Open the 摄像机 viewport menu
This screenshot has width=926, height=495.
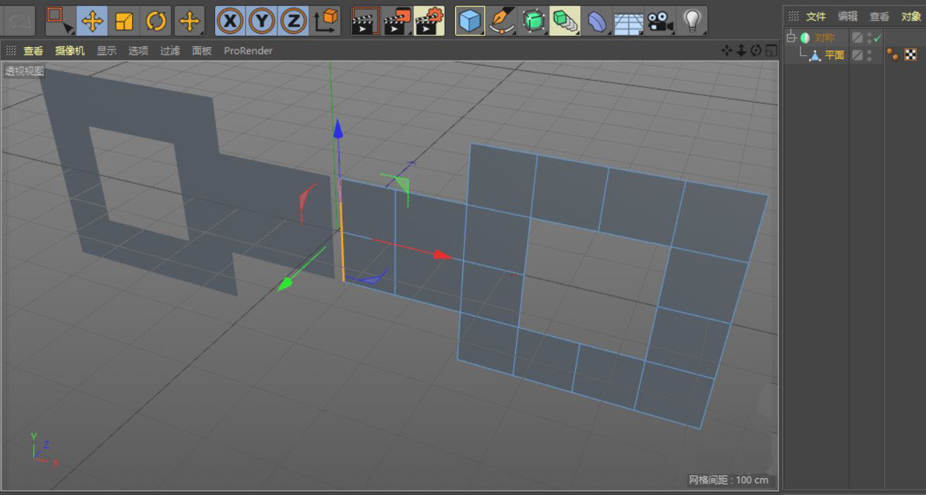point(70,51)
